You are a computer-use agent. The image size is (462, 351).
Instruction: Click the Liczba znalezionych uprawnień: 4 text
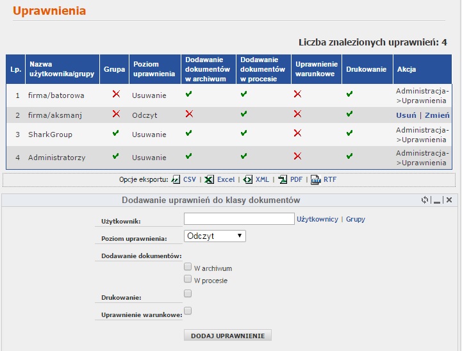373,42
